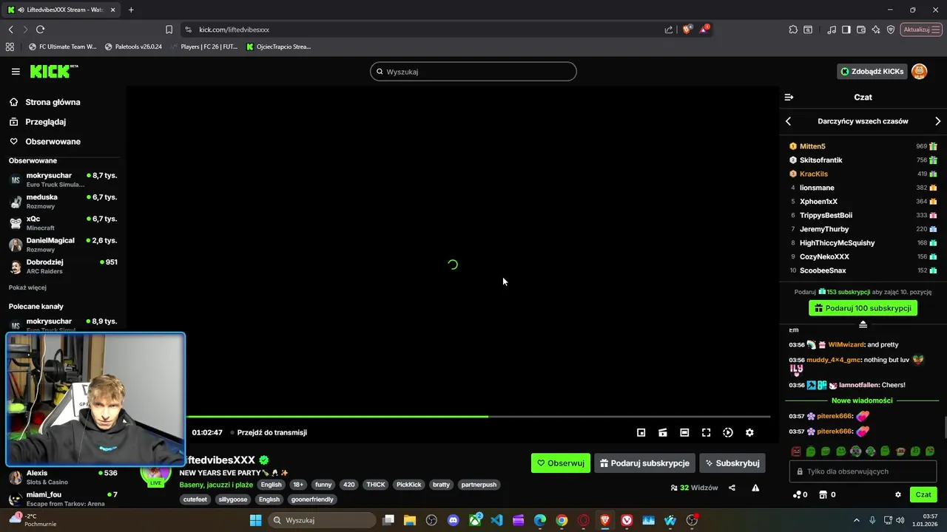Toggle the Brave sidebar panel

click(x=847, y=30)
